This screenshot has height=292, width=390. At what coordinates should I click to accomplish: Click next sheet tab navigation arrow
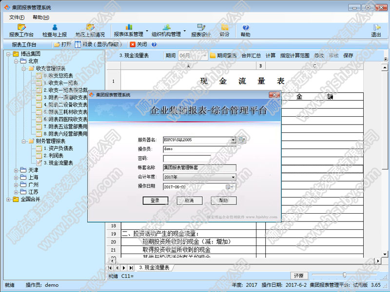pyautogui.click(x=124, y=268)
